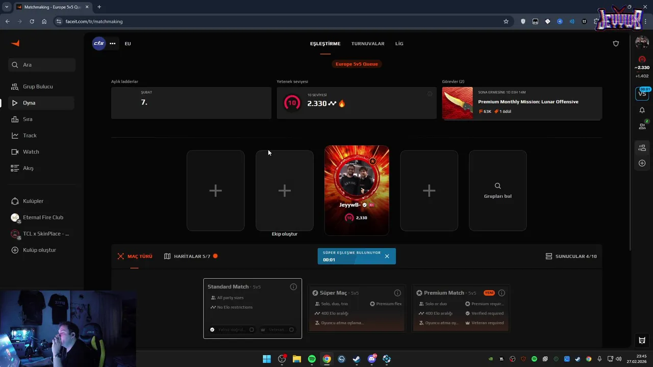The image size is (653, 367).
Task: Open Steam from taskbar
Action: click(357, 359)
